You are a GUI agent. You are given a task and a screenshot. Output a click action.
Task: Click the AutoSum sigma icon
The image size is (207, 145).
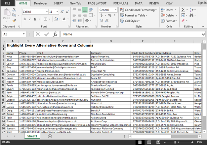point(183,10)
